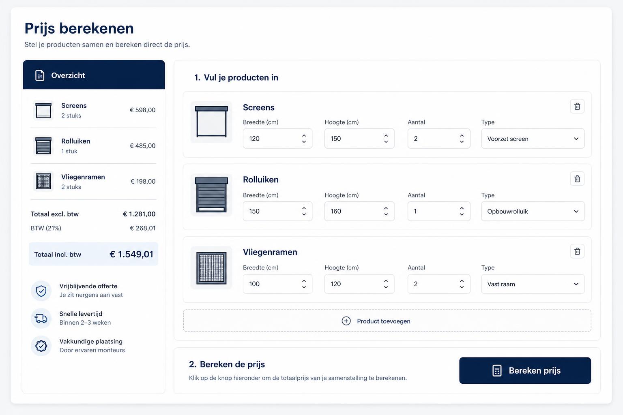Viewport: 623px width, 415px height.
Task: Click the Vakkundige plaatsing text
Action: [x=91, y=341]
